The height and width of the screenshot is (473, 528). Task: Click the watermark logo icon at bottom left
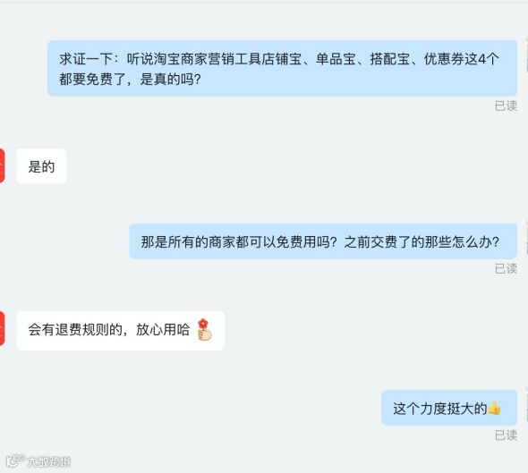pos(15,460)
